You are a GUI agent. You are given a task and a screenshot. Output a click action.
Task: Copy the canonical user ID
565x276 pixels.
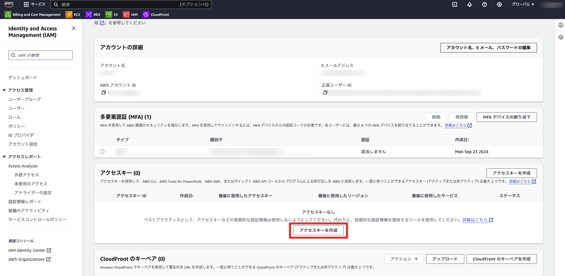[x=325, y=93]
